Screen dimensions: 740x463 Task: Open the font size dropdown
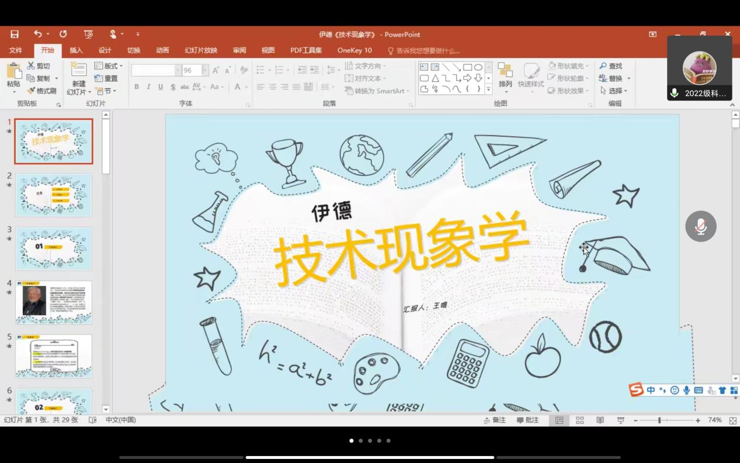click(x=205, y=70)
